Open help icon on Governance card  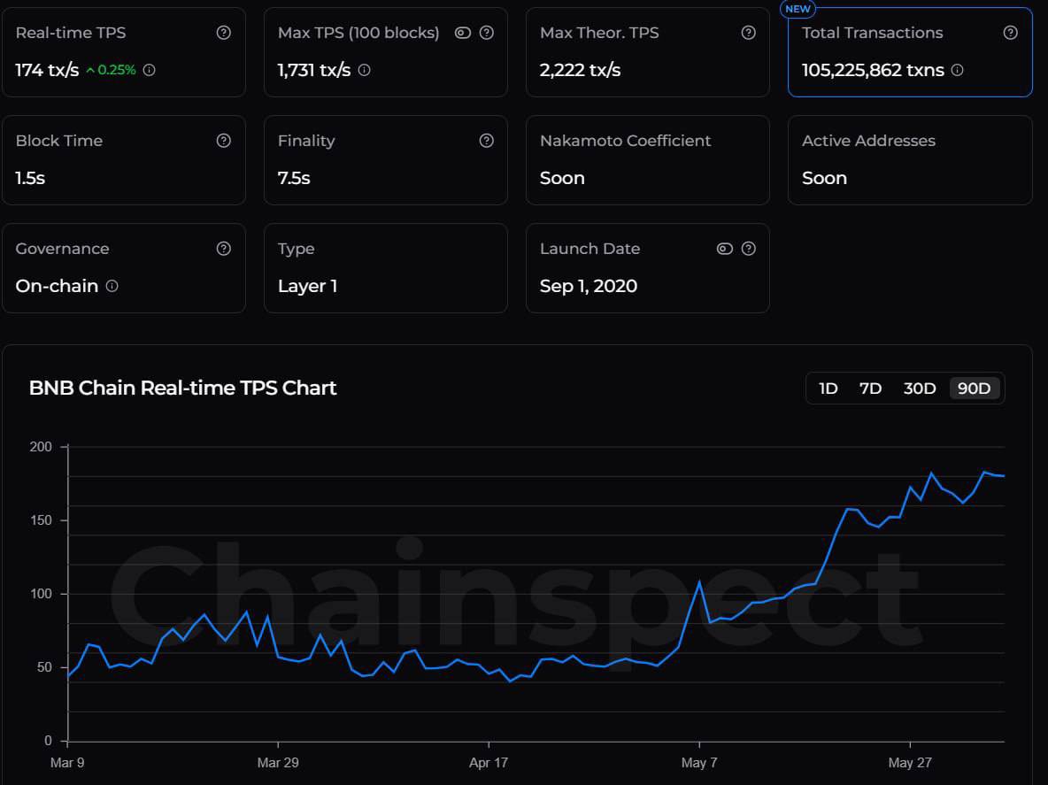224,249
